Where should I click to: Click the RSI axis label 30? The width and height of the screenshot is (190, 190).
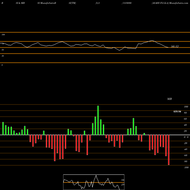(x=3, y=56)
